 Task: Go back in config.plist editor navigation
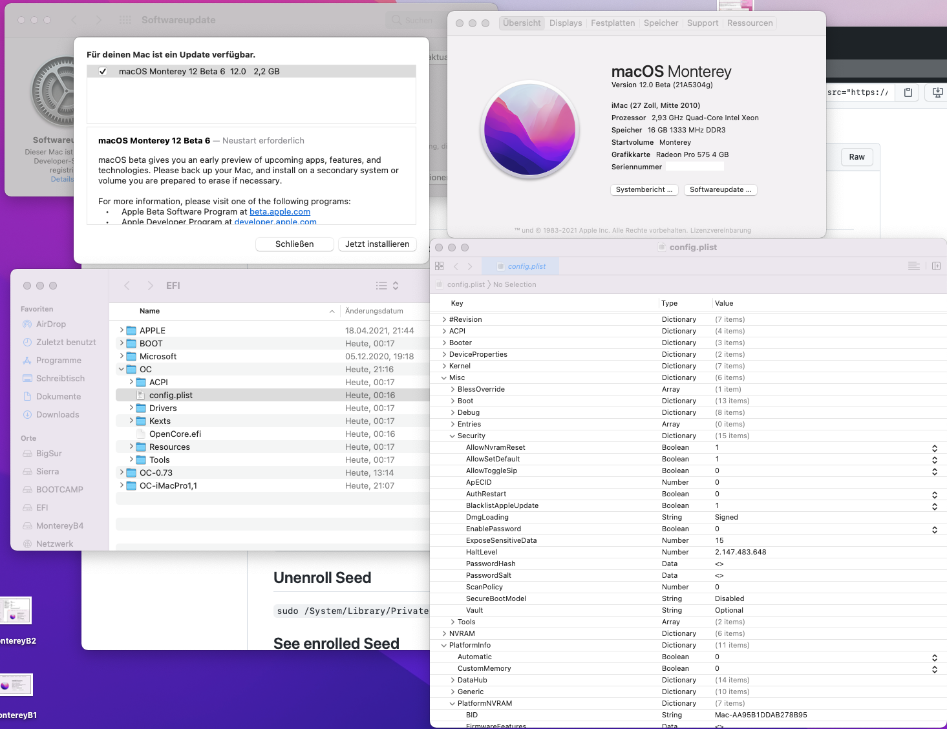click(x=456, y=266)
